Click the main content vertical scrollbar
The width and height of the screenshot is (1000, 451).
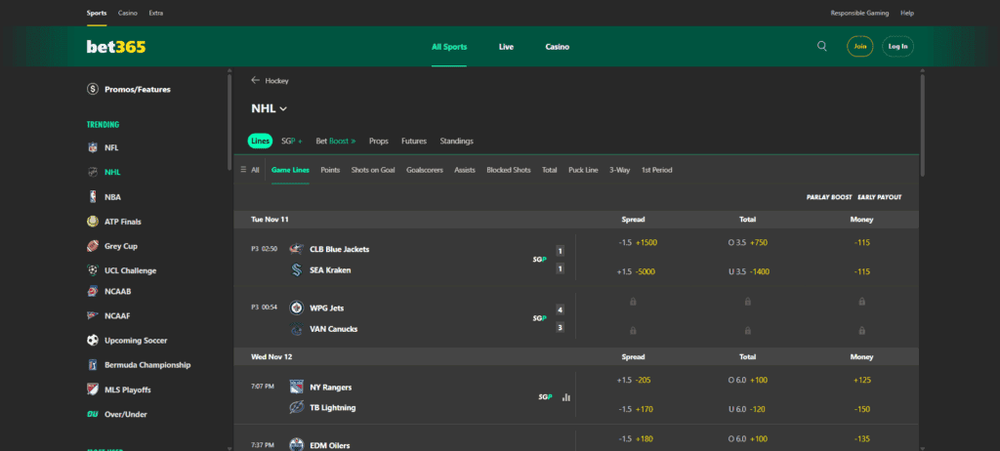coord(922,126)
